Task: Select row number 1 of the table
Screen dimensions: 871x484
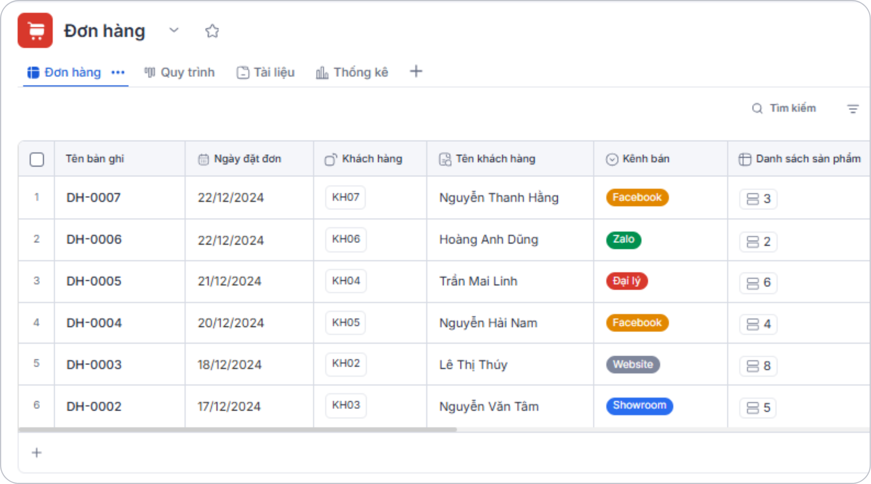Action: point(37,197)
